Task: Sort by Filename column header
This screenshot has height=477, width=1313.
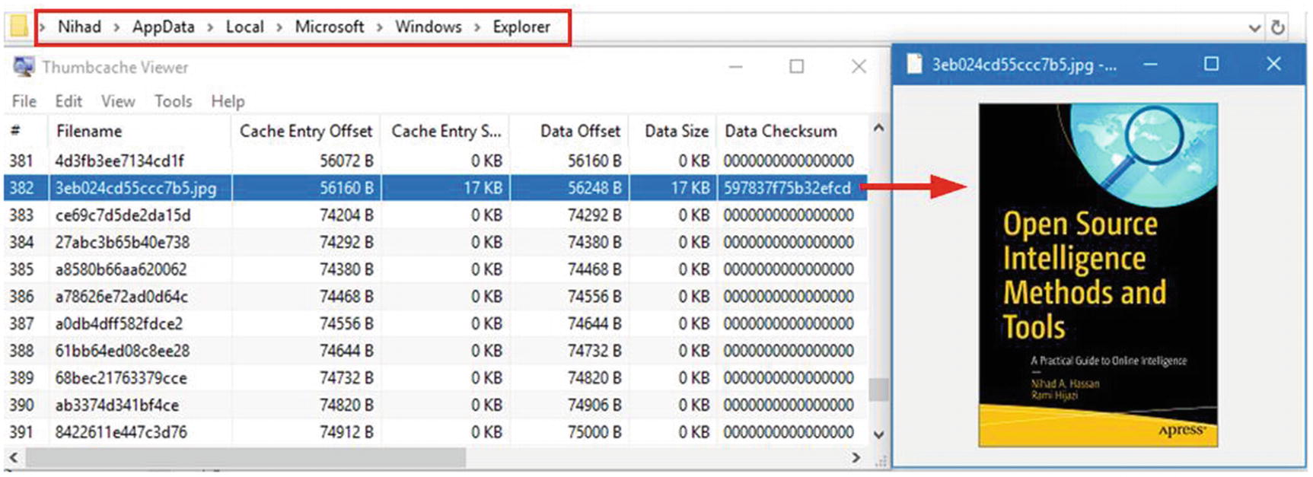Action: click(x=139, y=131)
